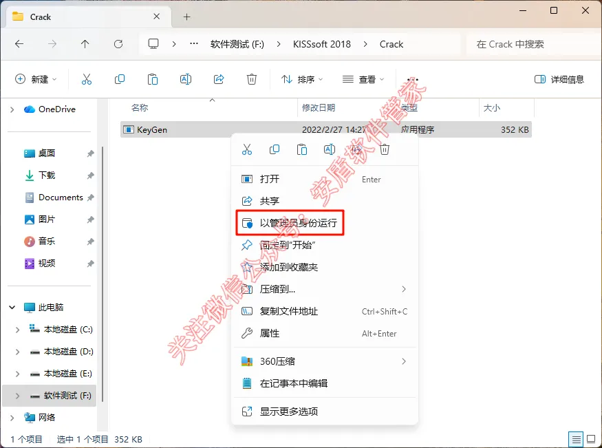Expand 本地磁盘 (C:) in the sidebar

click(17, 330)
